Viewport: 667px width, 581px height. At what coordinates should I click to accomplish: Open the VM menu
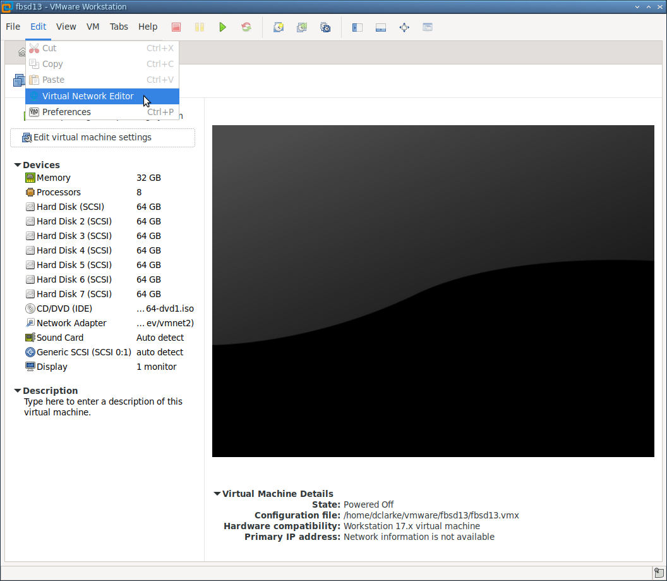tap(93, 27)
